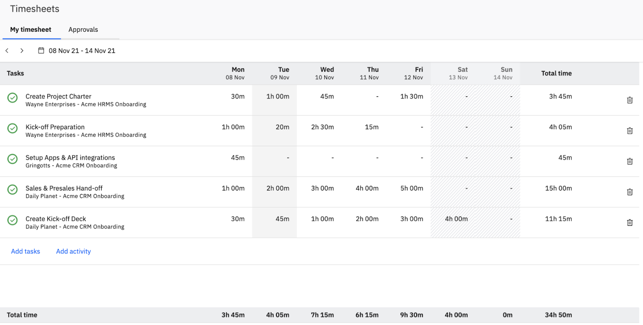Open the Create Kick-off Deck task name
The height and width of the screenshot is (325, 643).
(56, 219)
